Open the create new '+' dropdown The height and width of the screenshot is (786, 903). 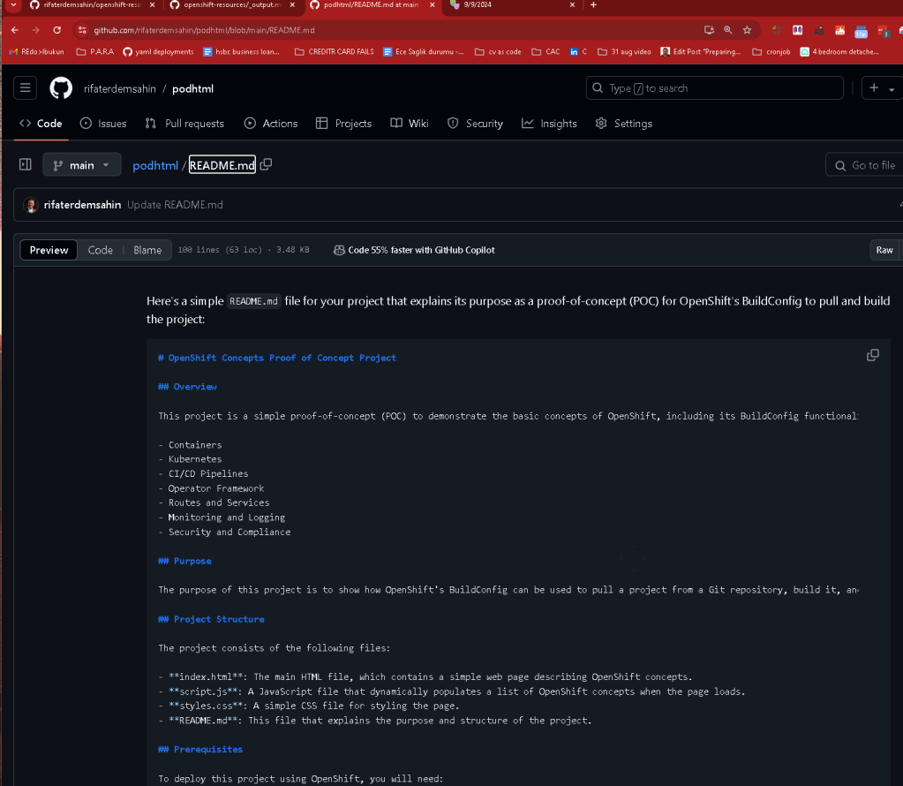tap(881, 88)
